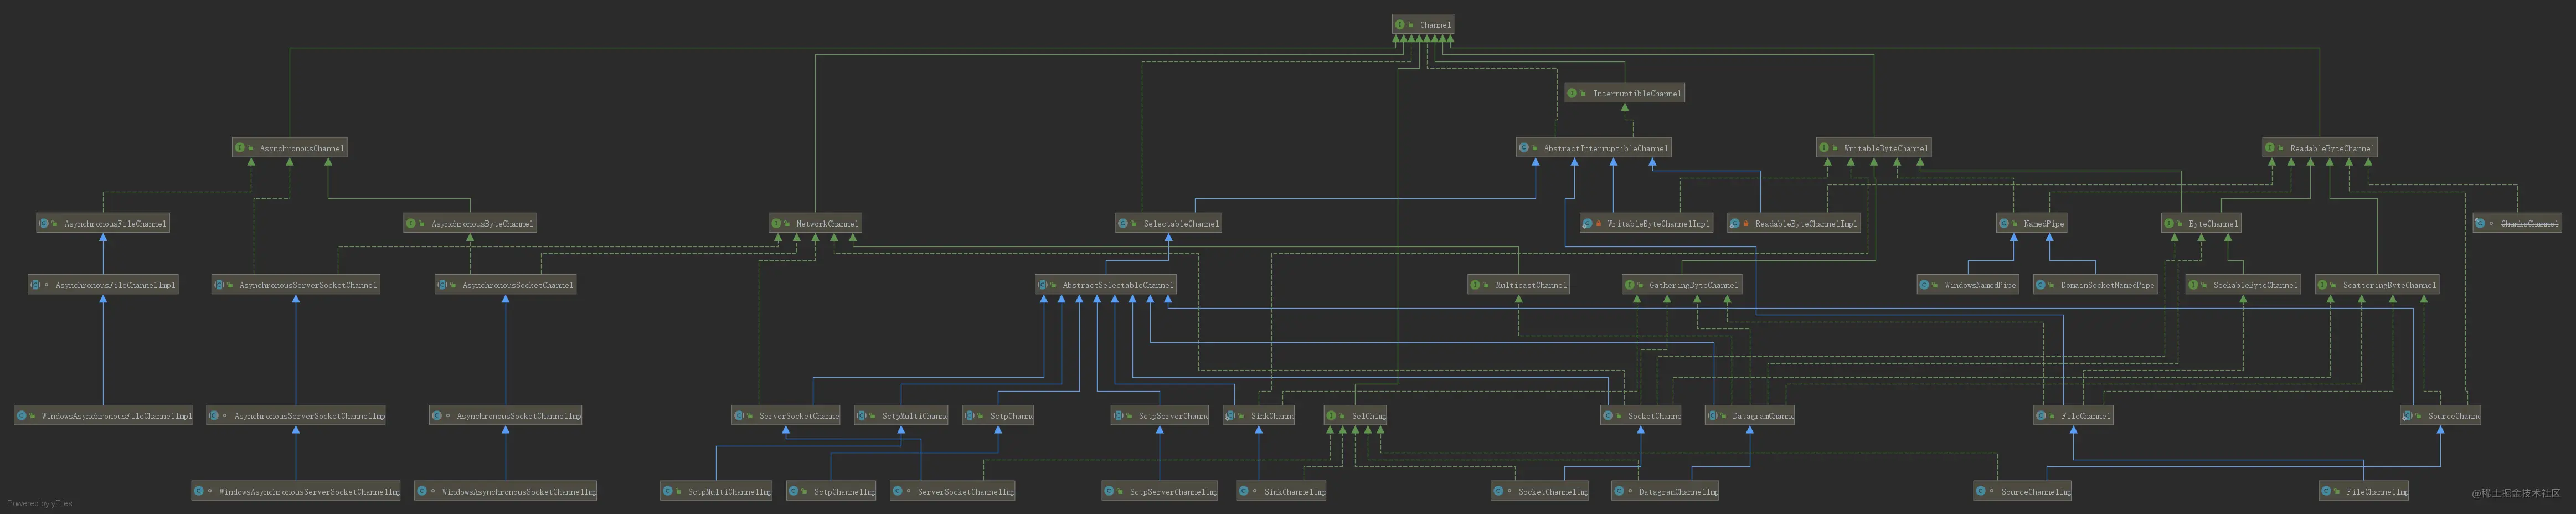2576x514 pixels.
Task: Select the SctpServerChanne abstract class node
Action: pos(1160,415)
